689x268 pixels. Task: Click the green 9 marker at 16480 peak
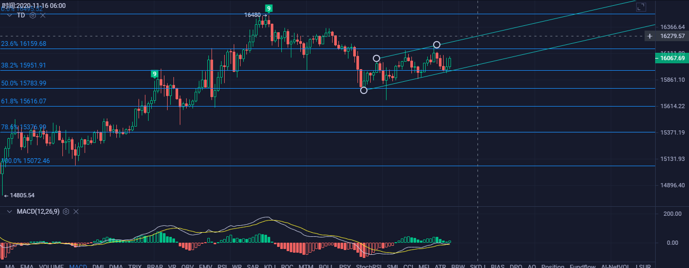click(269, 8)
